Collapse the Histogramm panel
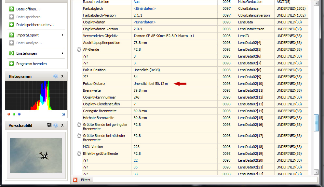The width and height of the screenshot is (324, 187). tap(62, 76)
